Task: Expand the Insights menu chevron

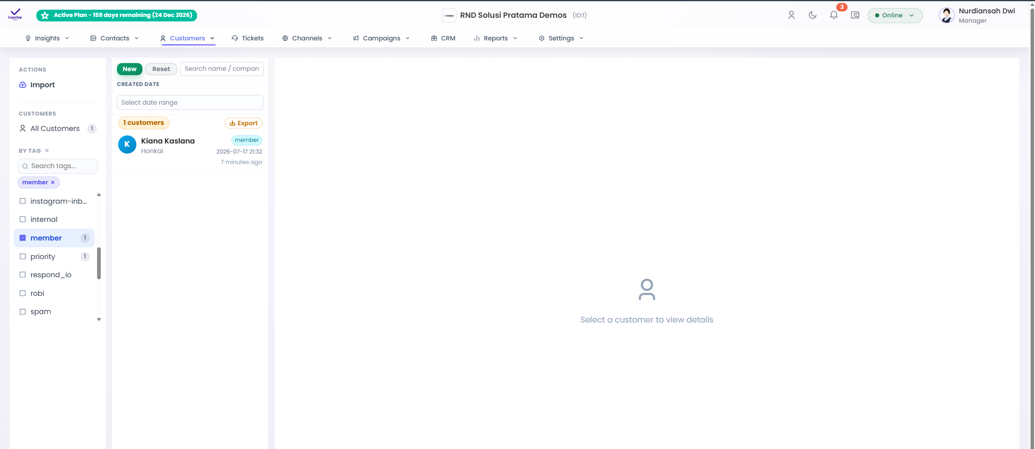Action: [67, 38]
